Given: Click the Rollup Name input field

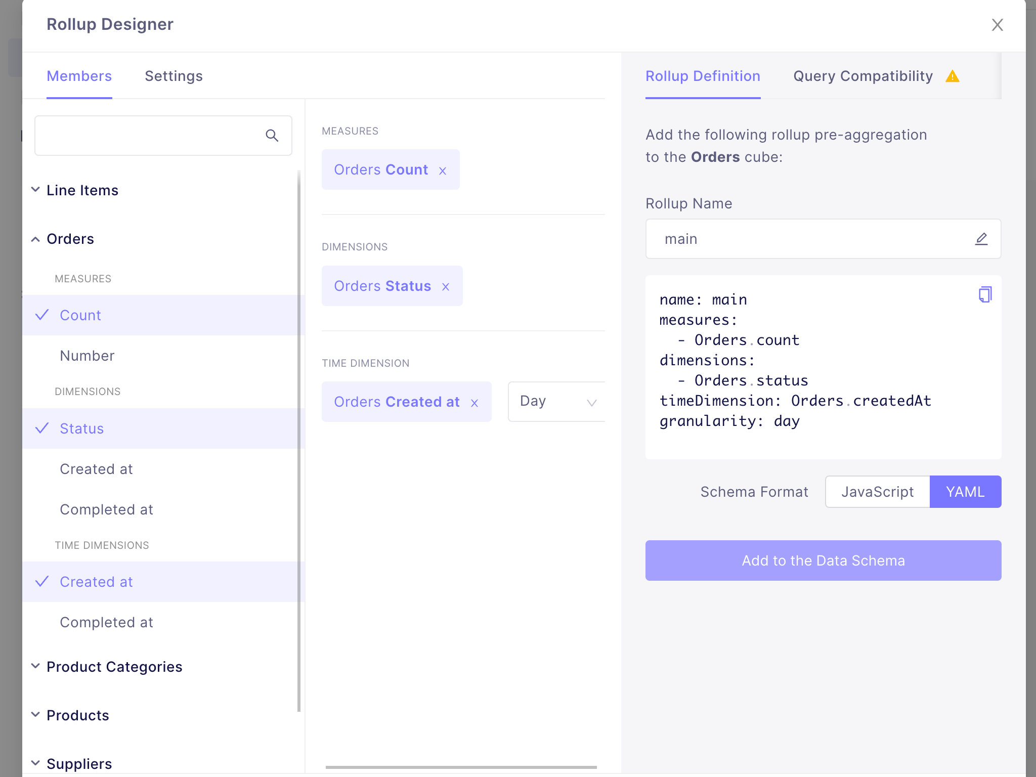Looking at the screenshot, I should pyautogui.click(x=823, y=239).
